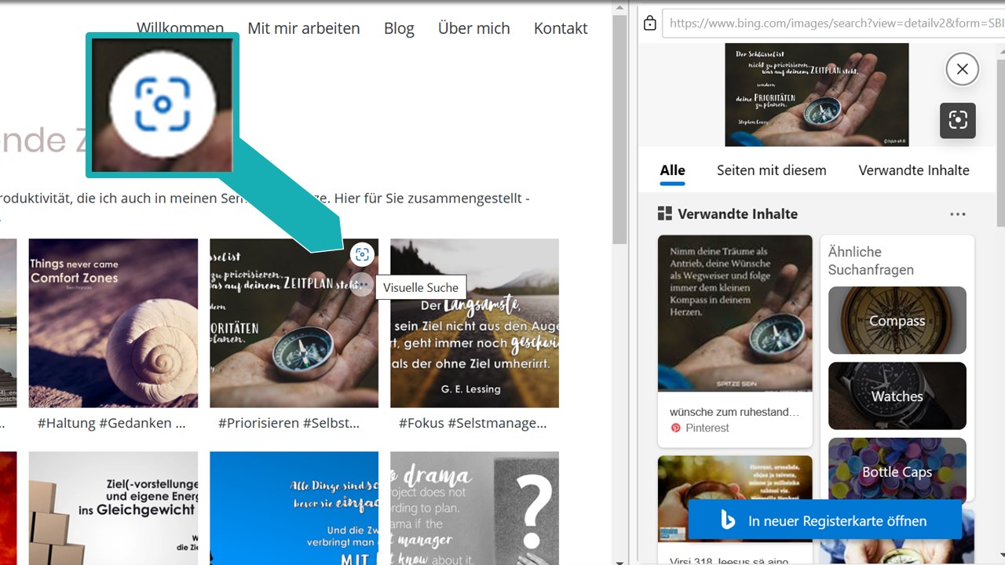Click the Visuelle Suche camera icon on compass image
Image resolution: width=1005 pixels, height=565 pixels.
(362, 253)
